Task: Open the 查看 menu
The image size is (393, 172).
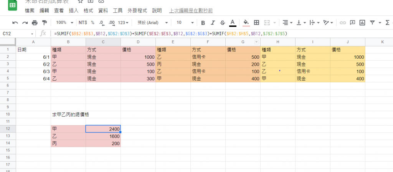Action: coord(59,11)
